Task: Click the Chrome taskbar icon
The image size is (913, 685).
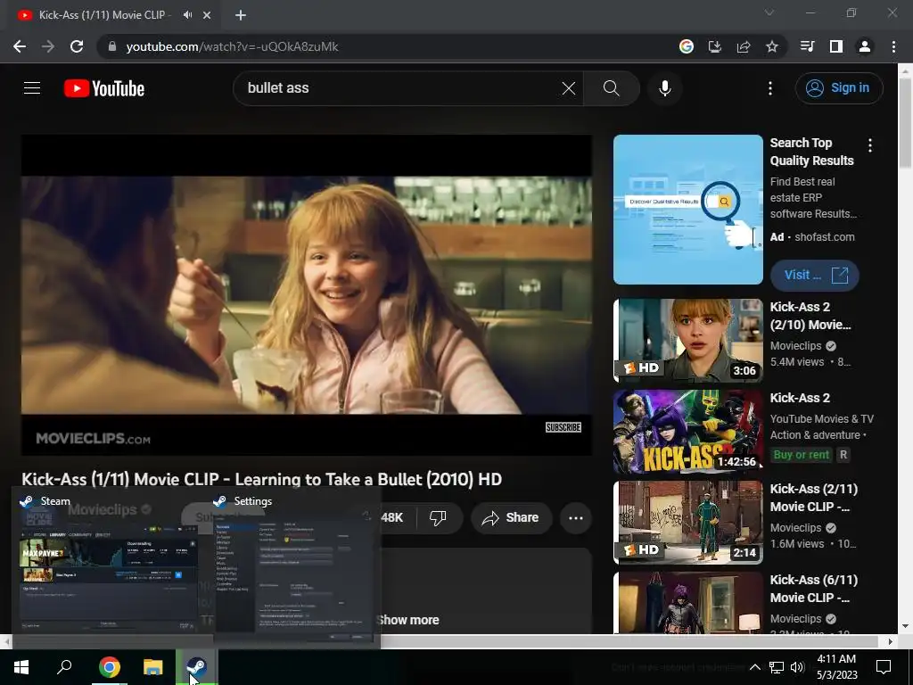Action: (x=109, y=667)
